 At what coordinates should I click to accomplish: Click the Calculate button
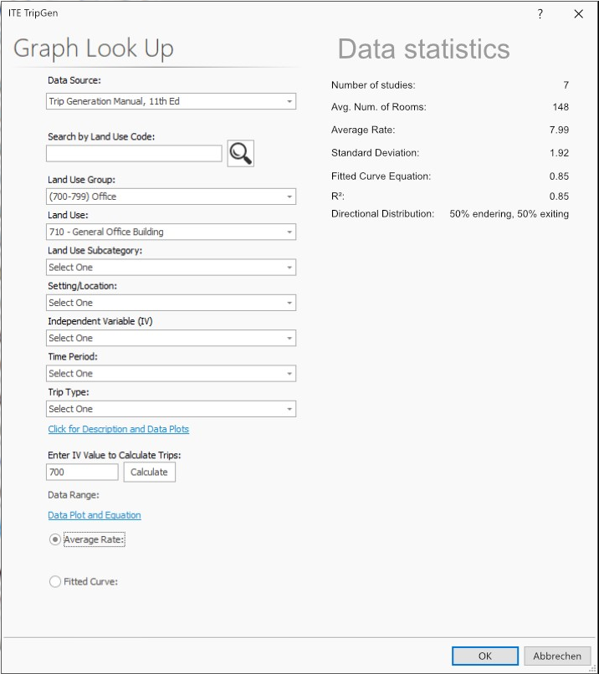point(149,472)
